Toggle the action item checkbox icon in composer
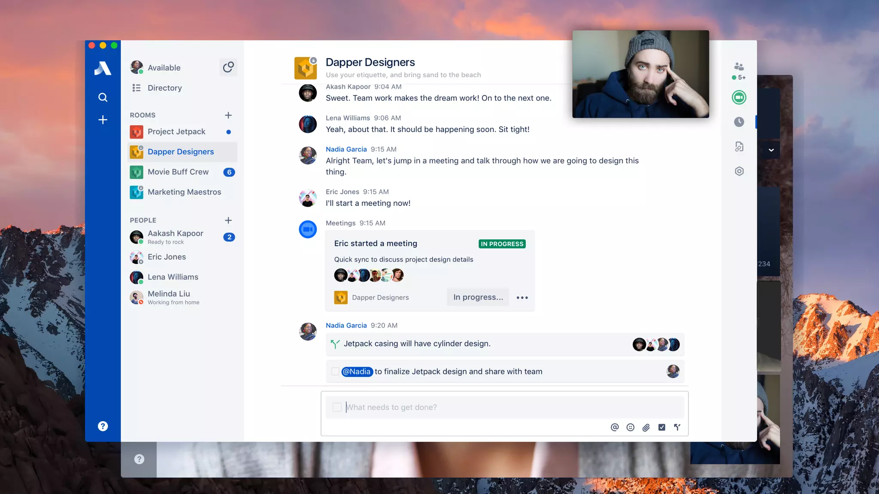 coord(661,427)
